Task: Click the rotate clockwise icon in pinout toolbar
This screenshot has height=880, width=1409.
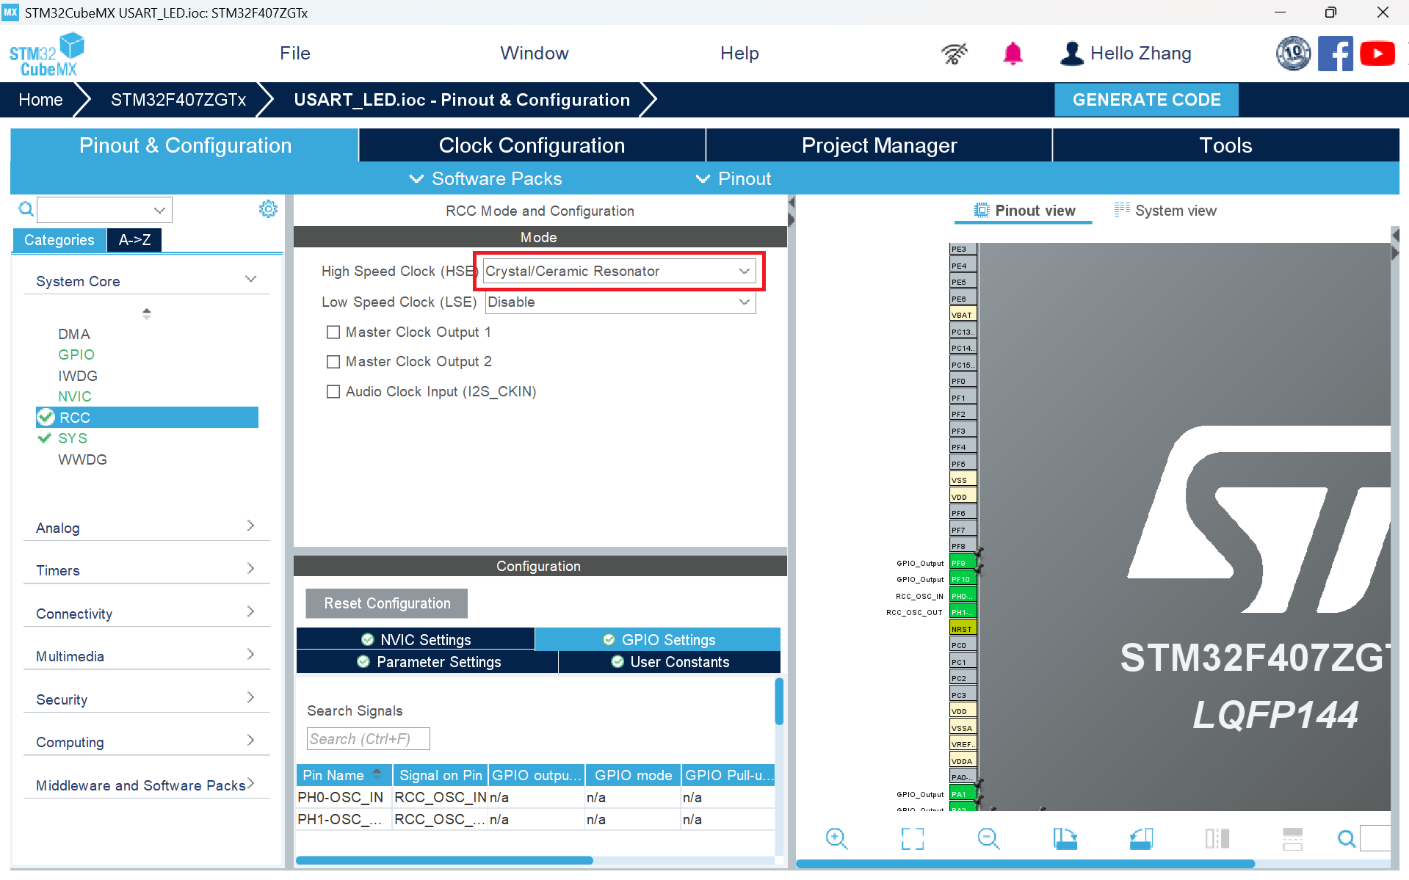Action: (1065, 838)
